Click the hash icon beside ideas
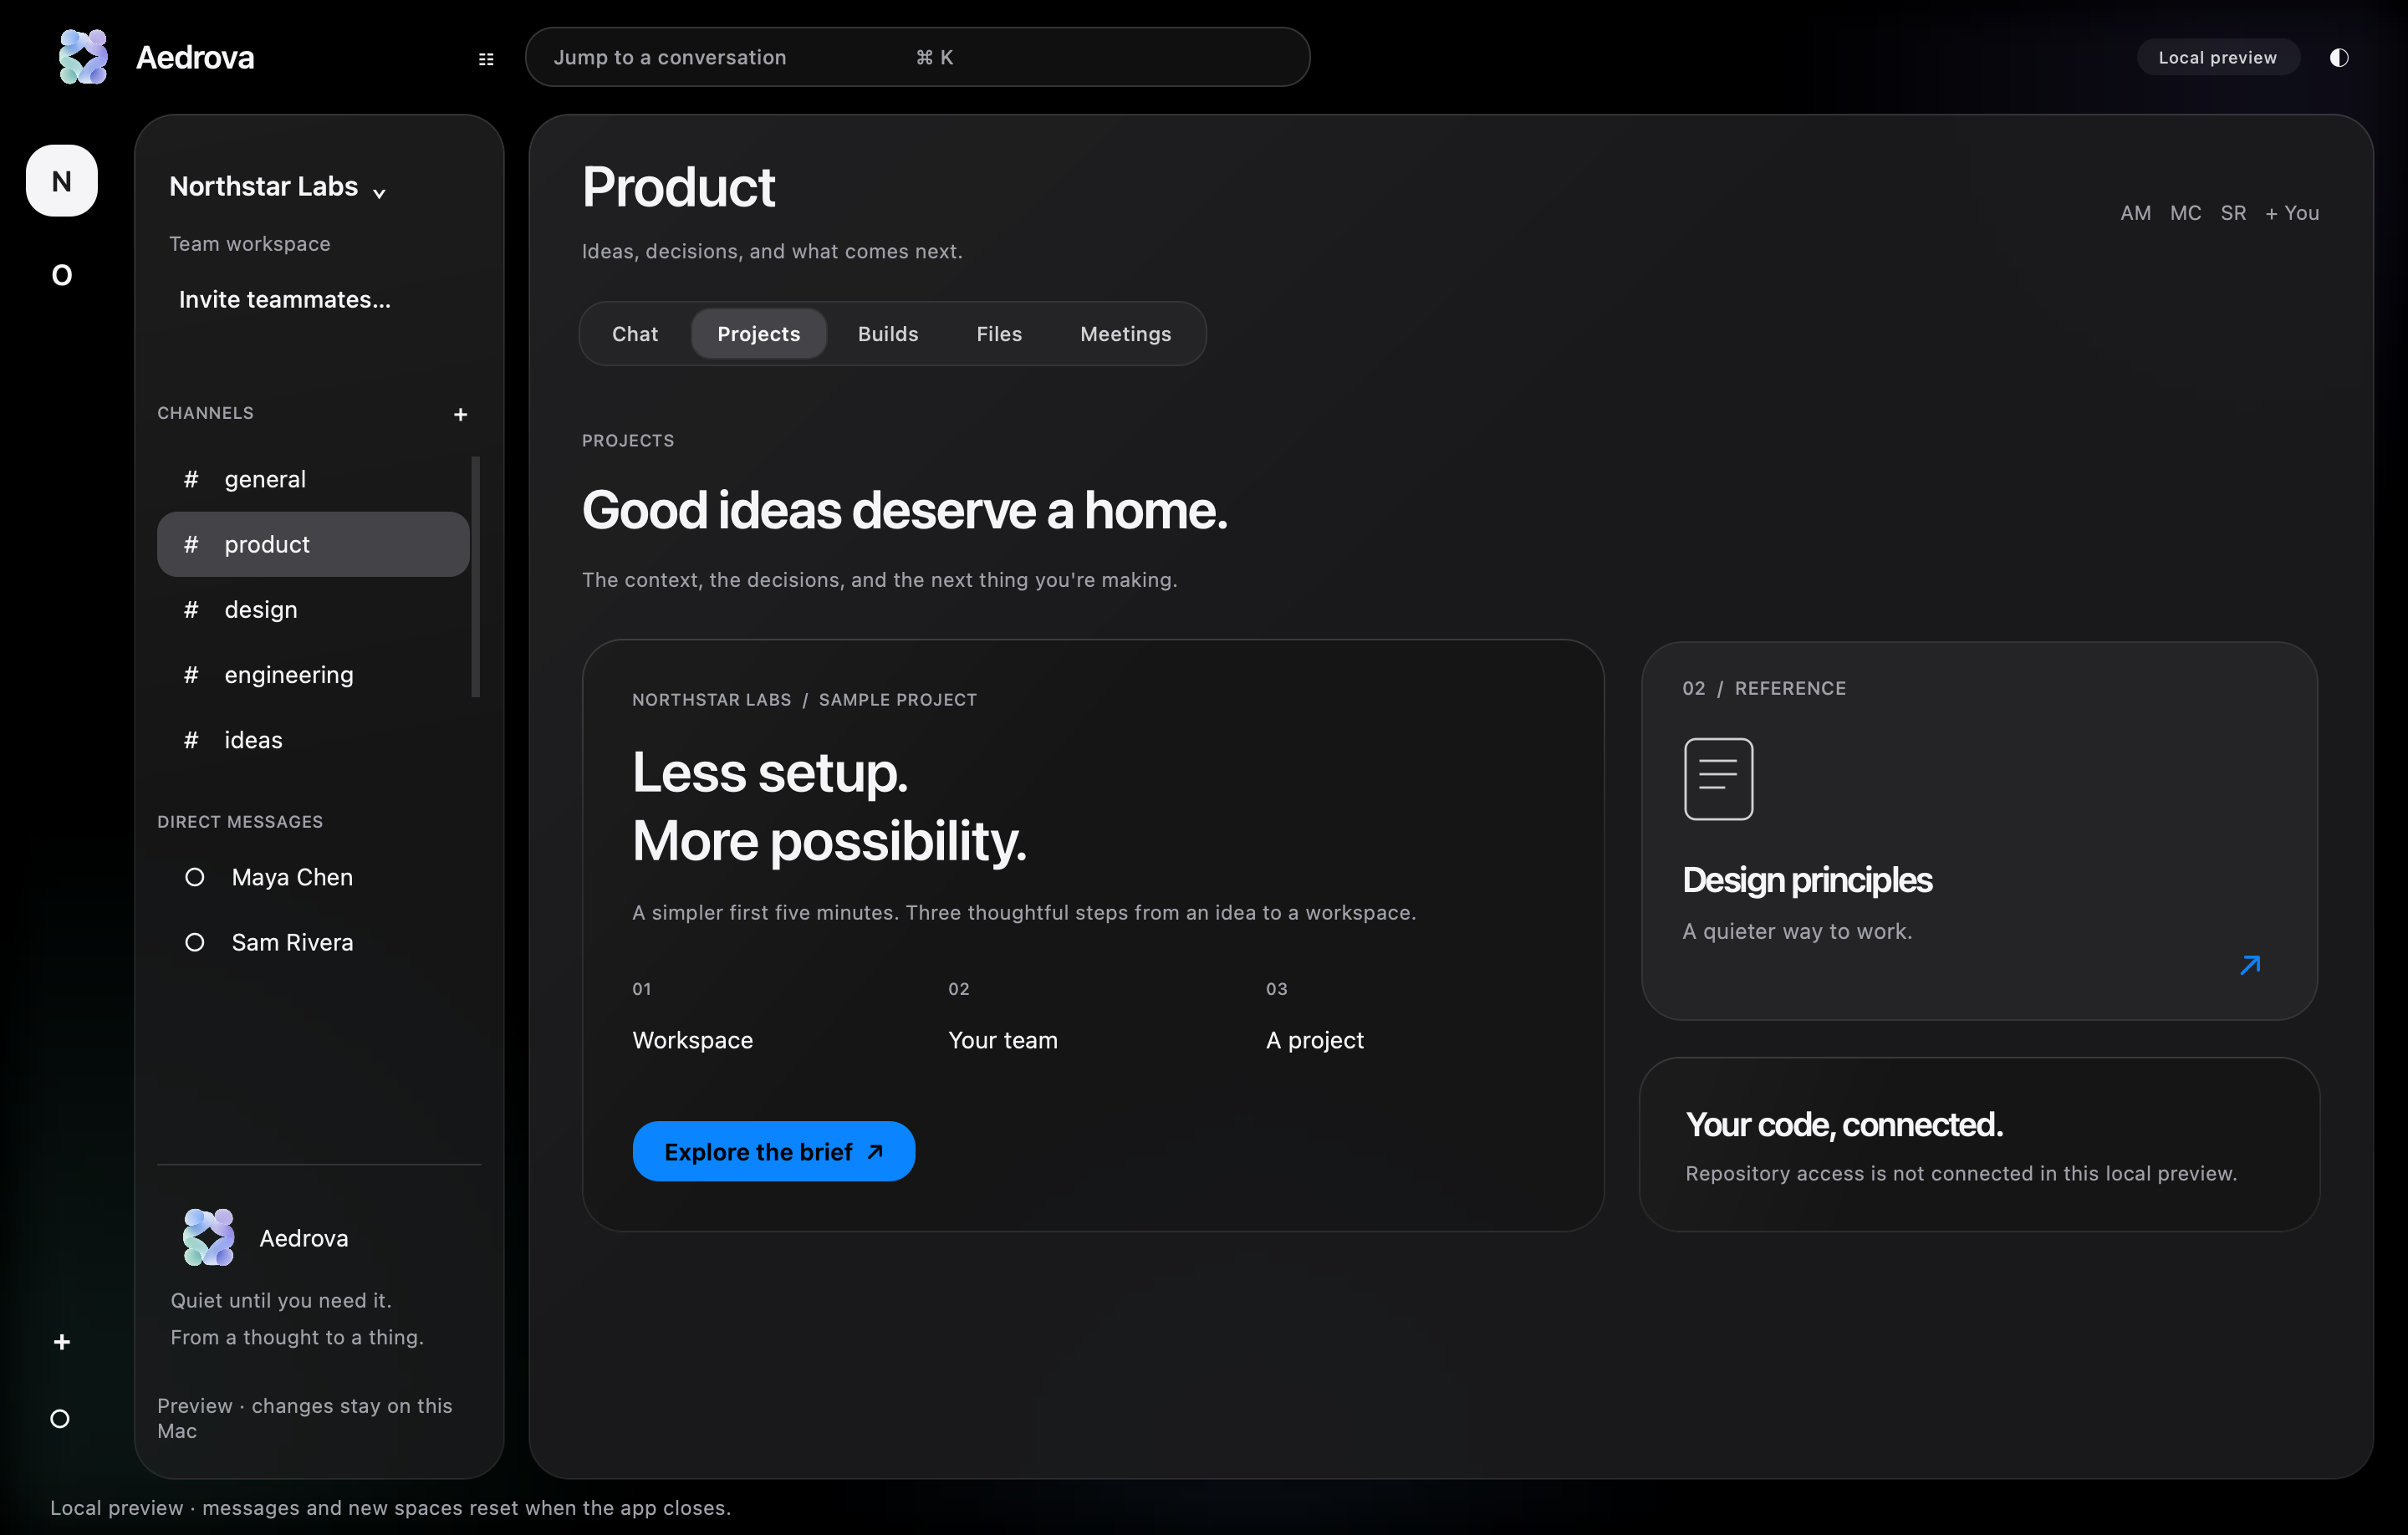This screenshot has height=1535, width=2408. coord(191,740)
